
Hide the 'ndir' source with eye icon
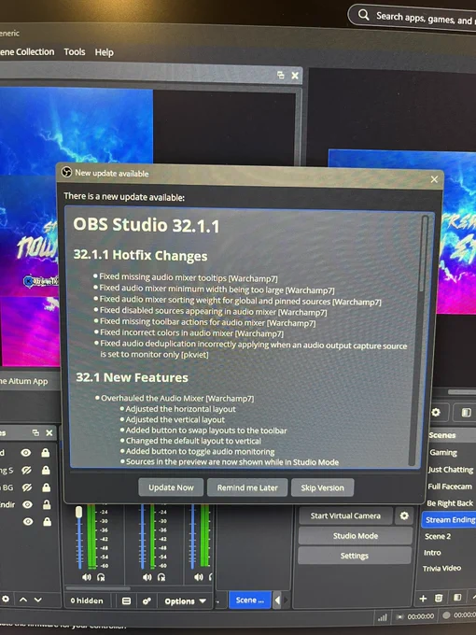pyautogui.click(x=27, y=504)
